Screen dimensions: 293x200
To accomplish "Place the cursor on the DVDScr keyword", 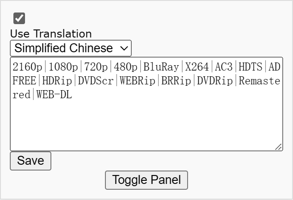I will click(96, 81).
